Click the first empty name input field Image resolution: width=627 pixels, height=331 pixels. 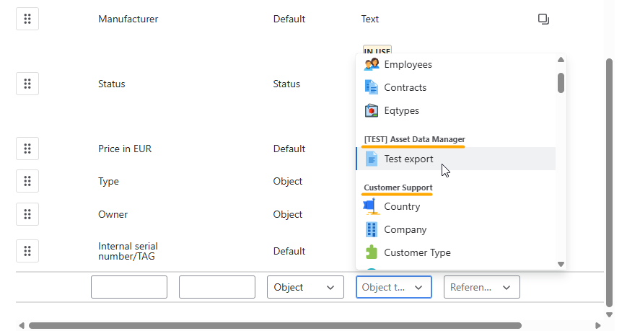click(129, 287)
